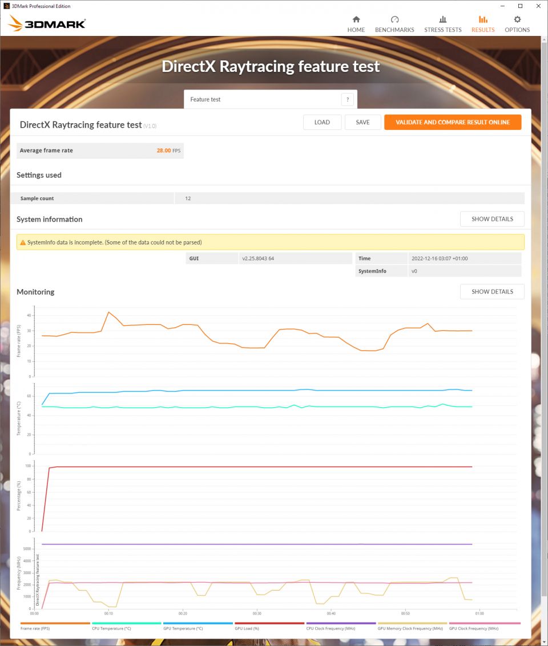Open Options via the gear icon
Image resolution: width=548 pixels, height=646 pixels.
tap(517, 19)
